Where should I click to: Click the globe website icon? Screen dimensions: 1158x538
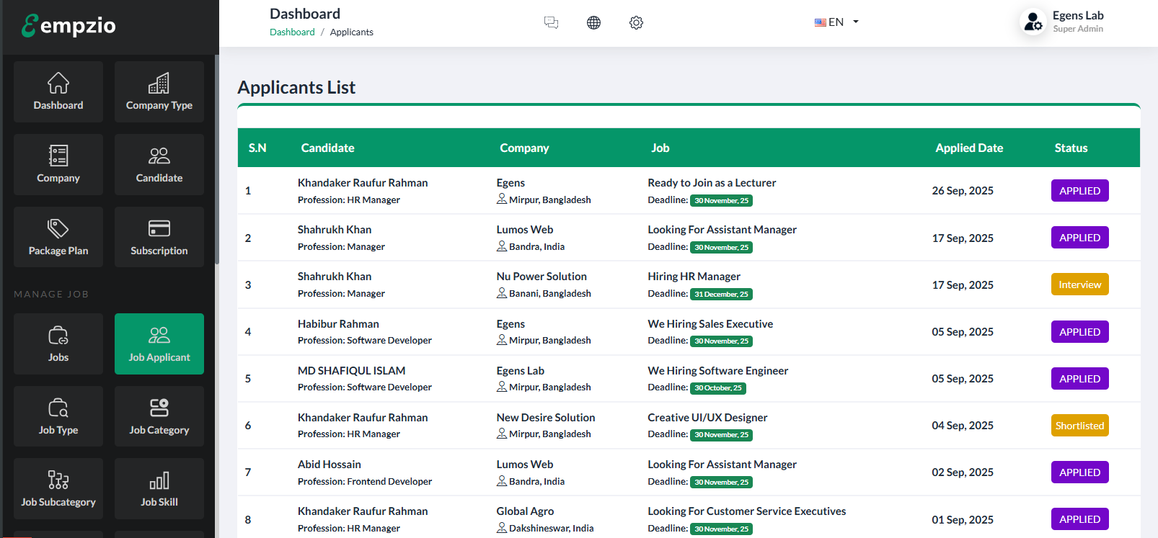pos(593,22)
